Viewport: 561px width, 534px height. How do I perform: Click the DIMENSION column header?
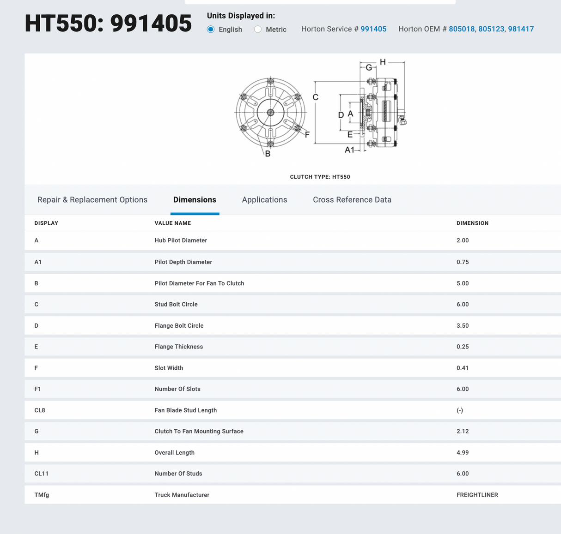pos(472,223)
